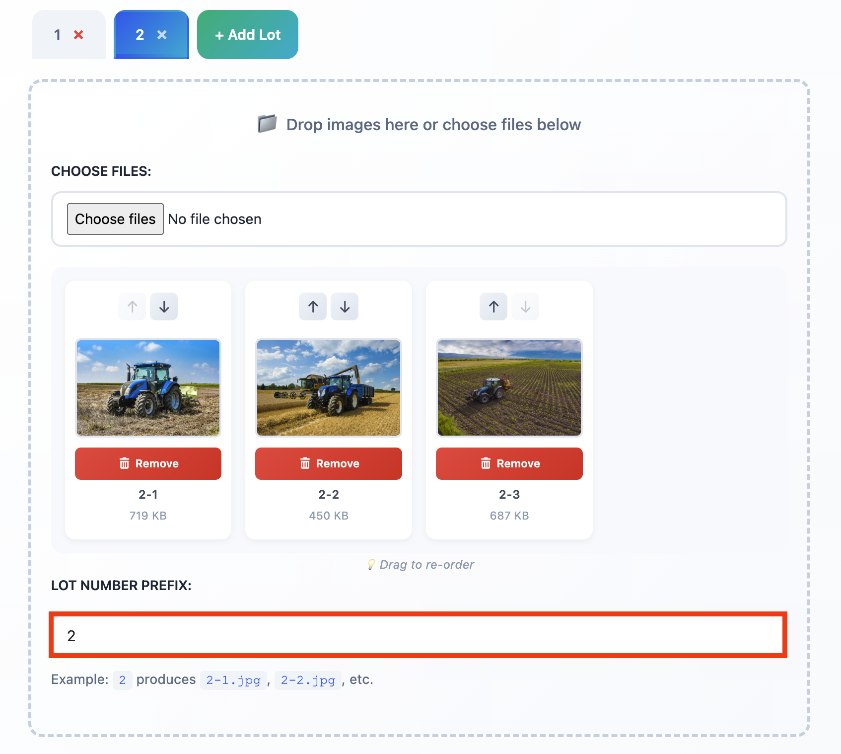841x754 pixels.
Task: Move image 2-3 up with arrow
Action: tap(493, 307)
